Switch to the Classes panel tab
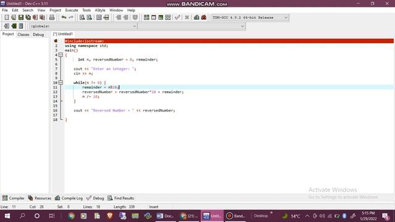 click(23, 35)
